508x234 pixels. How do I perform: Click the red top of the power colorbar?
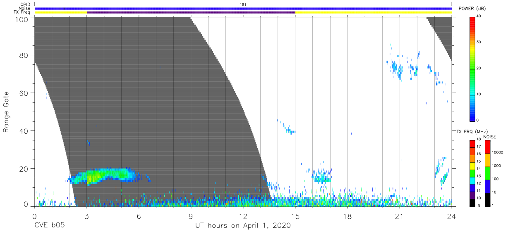(x=472, y=22)
